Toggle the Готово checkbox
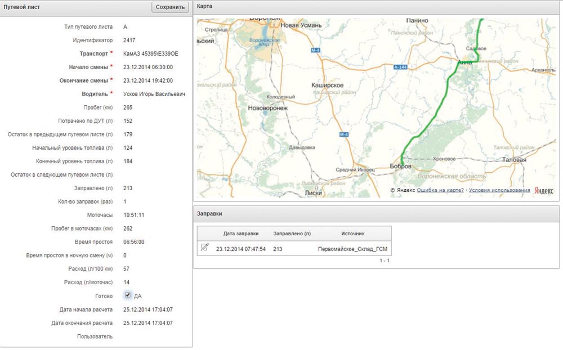563x350 pixels. coord(128,295)
